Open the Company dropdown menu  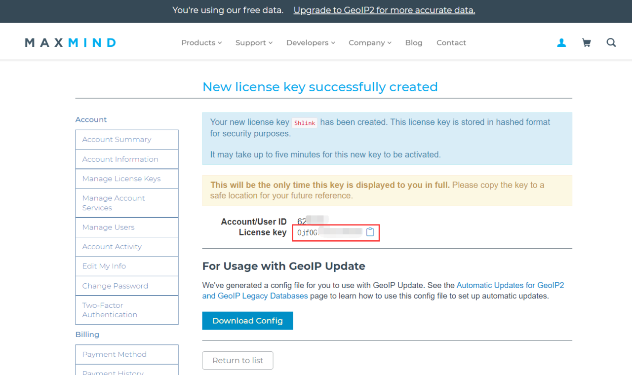[370, 43]
